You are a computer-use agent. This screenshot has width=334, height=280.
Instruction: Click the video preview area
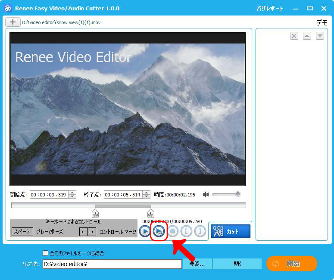(x=128, y=109)
